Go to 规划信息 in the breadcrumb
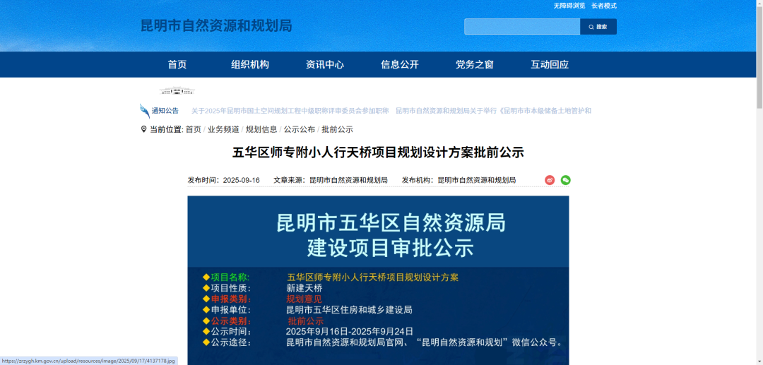Image resolution: width=763 pixels, height=365 pixels. click(261, 129)
